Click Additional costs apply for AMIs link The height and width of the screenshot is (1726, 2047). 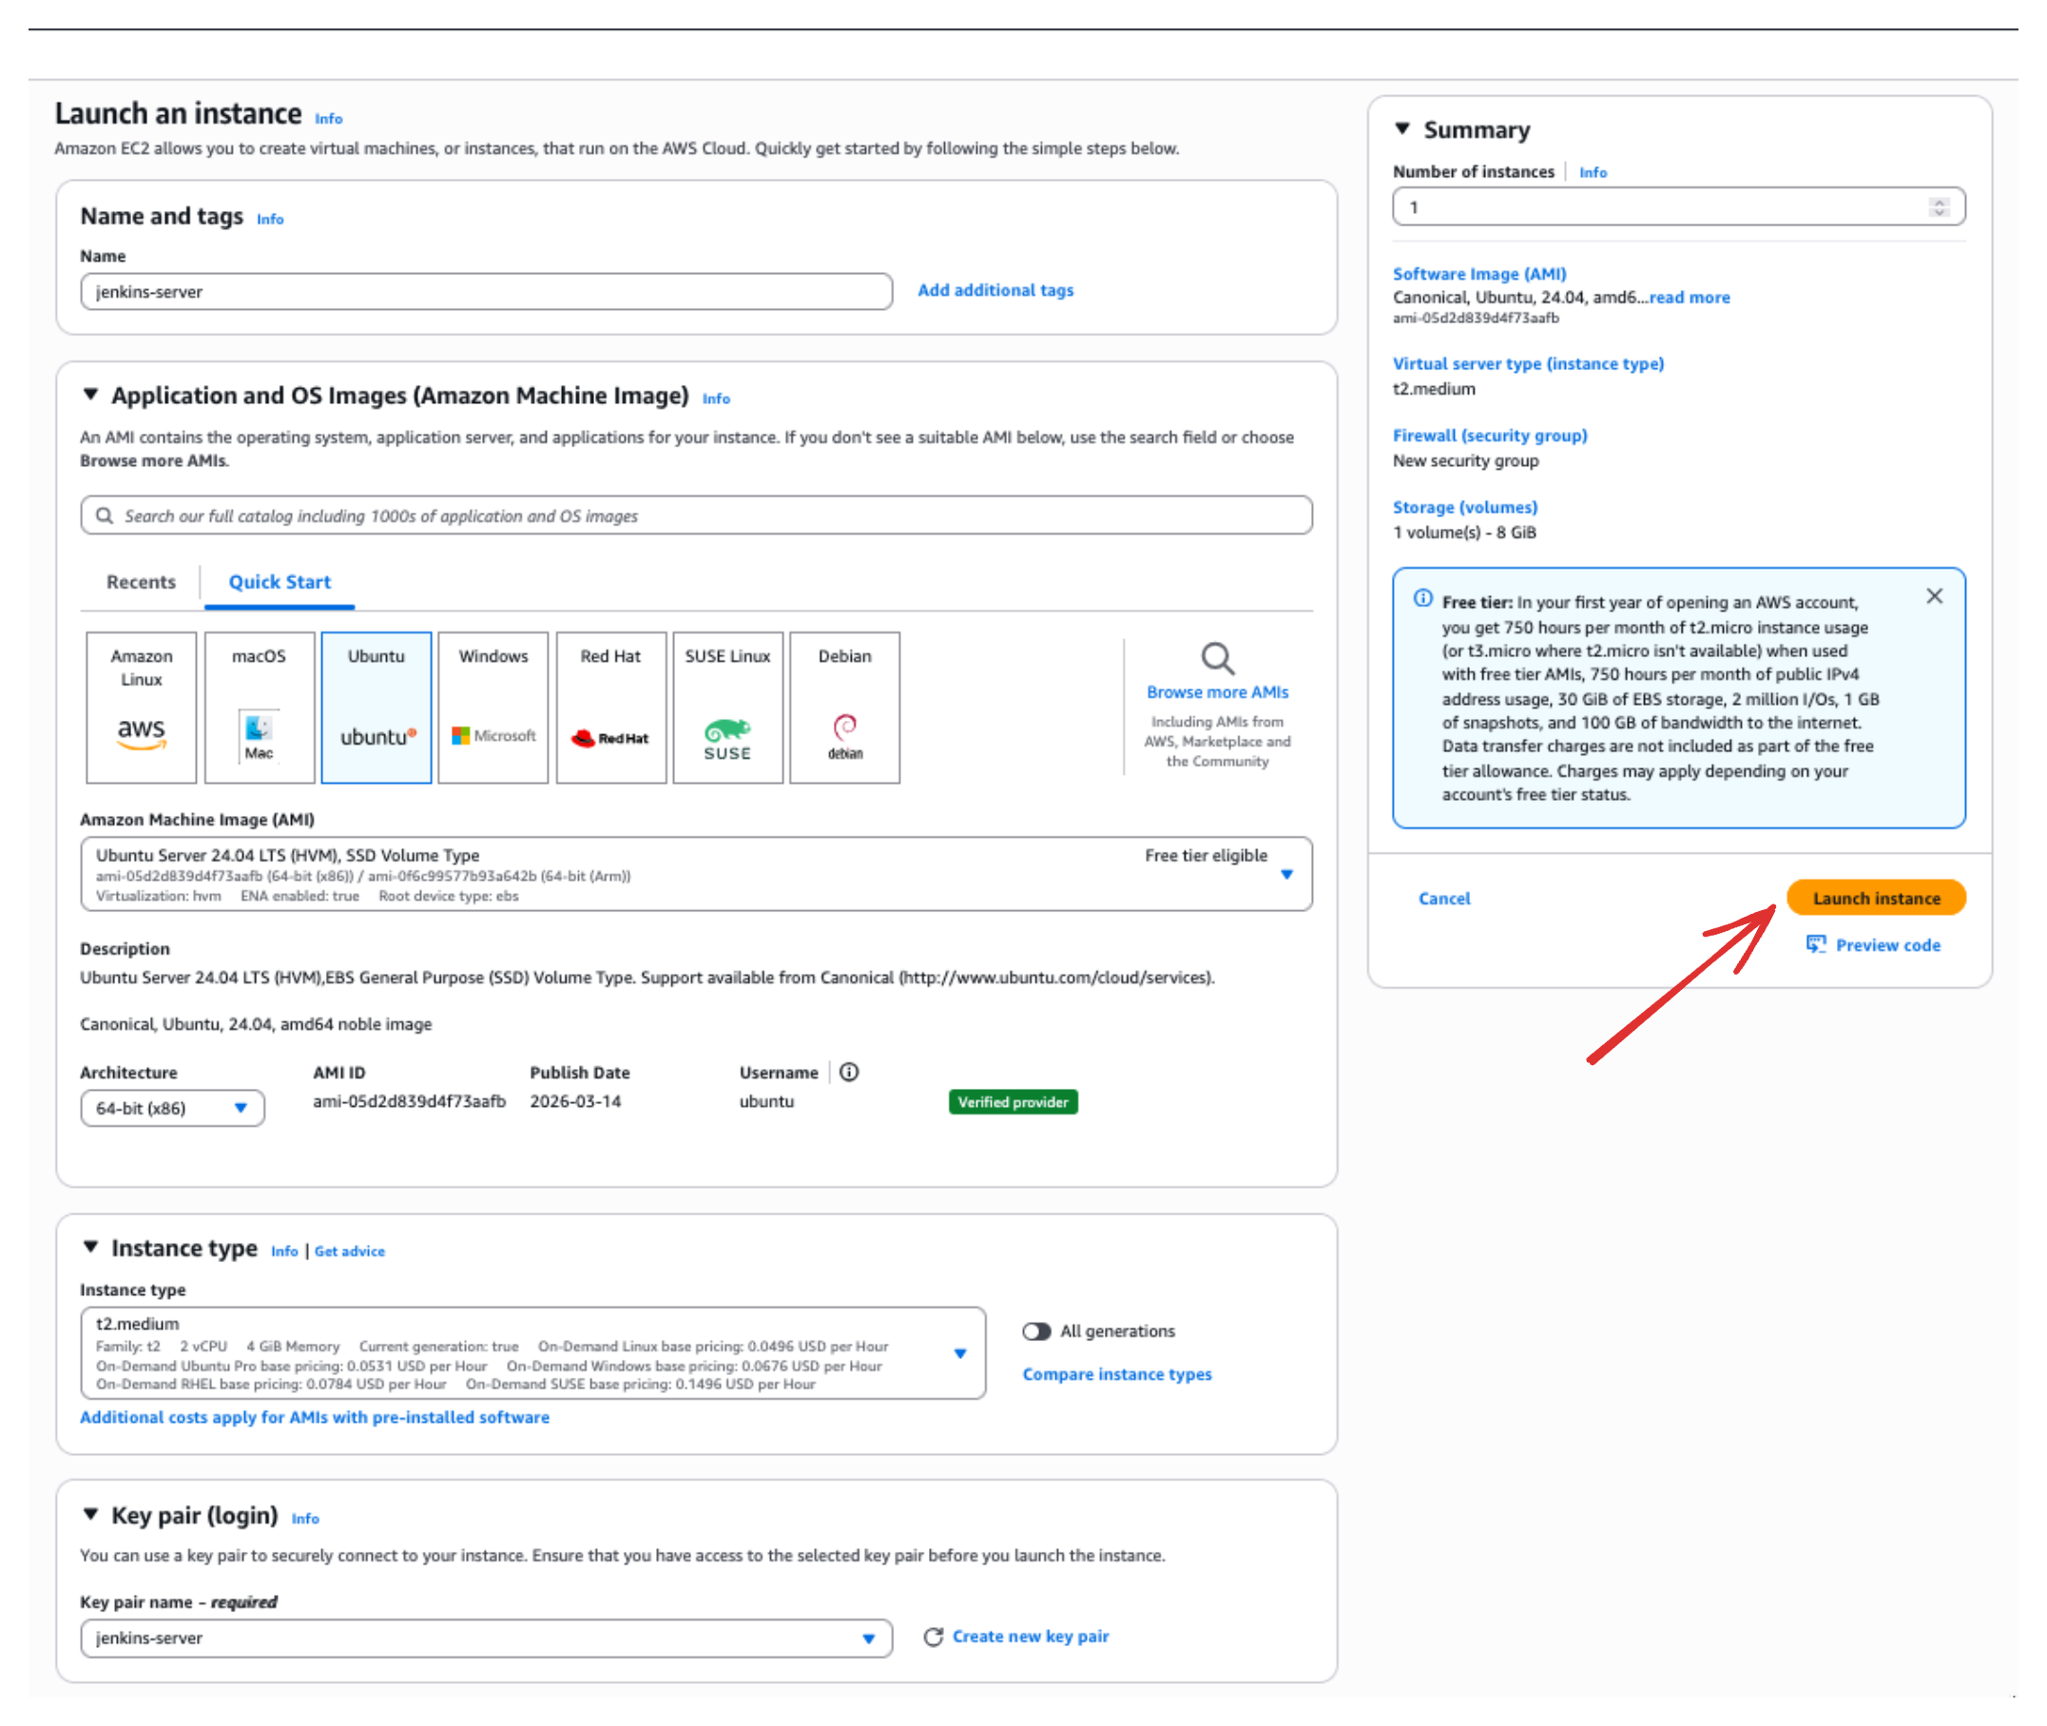tap(315, 1419)
